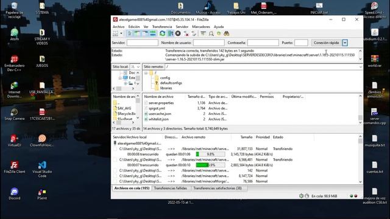Screen dimensions: 390x219
Task: Sort queue by Prioridad column
Action: tap(263, 137)
